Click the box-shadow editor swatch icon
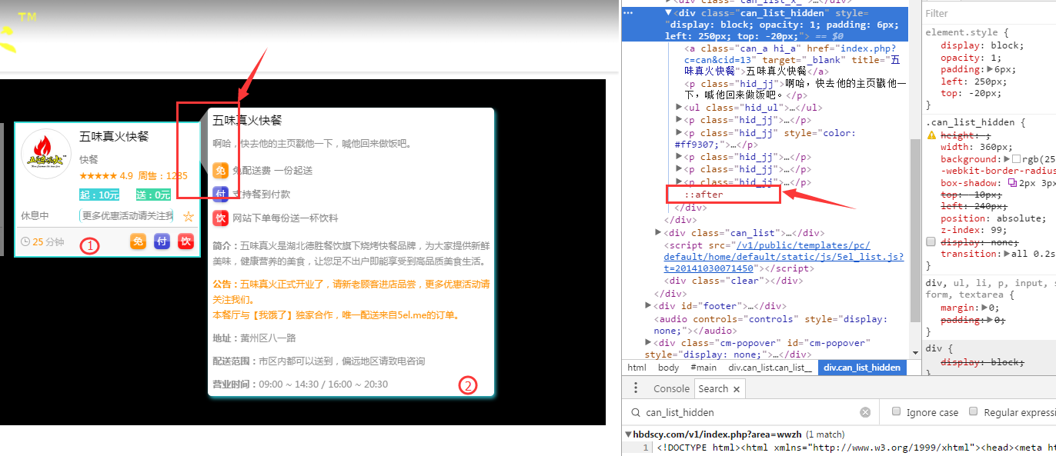Screen dimensions: 1056x456 click(1012, 183)
